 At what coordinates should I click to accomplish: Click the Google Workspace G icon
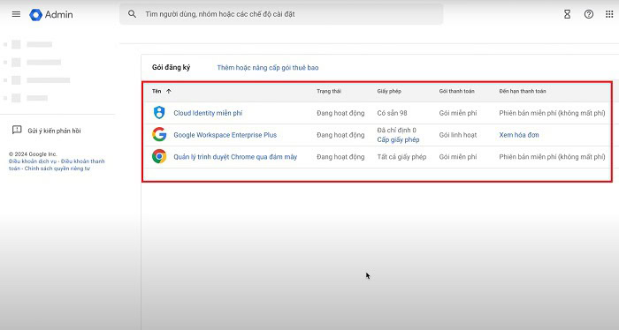pos(159,135)
